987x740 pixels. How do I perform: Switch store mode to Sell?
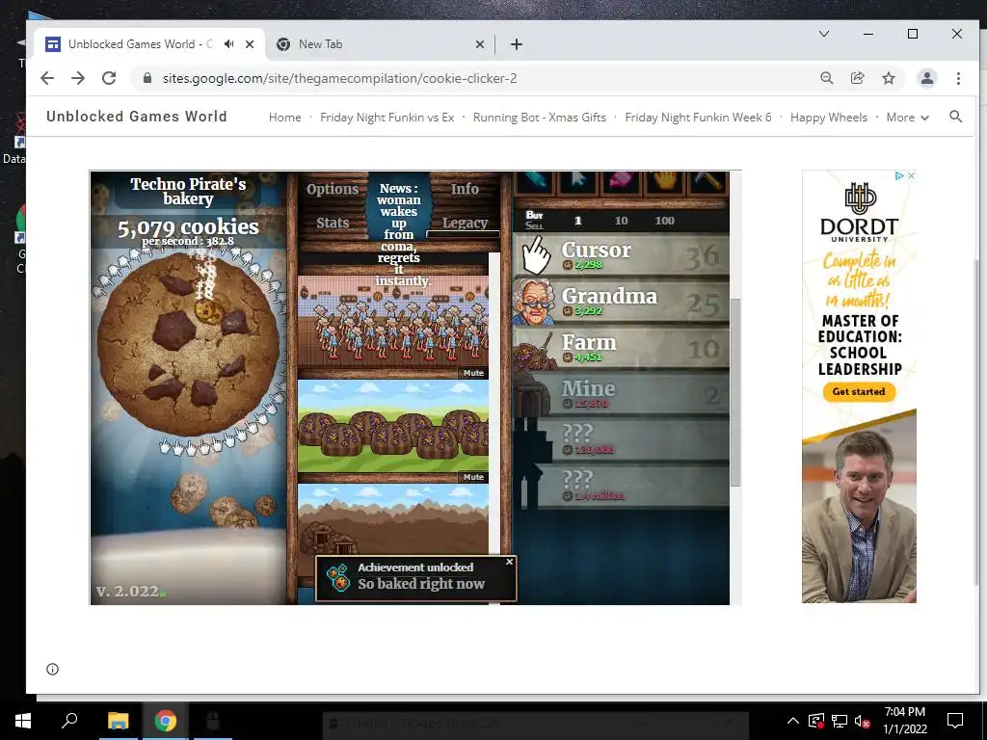point(534,225)
